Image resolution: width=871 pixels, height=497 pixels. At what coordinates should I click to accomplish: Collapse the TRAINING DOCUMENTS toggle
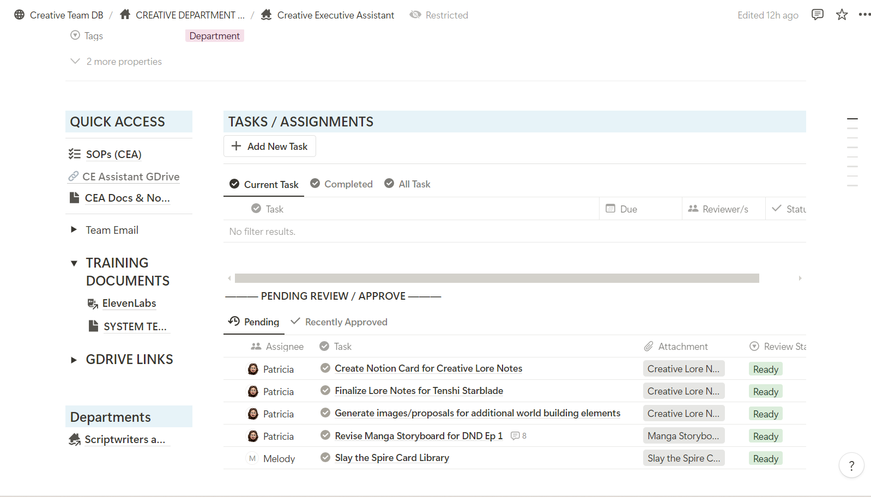click(x=74, y=263)
